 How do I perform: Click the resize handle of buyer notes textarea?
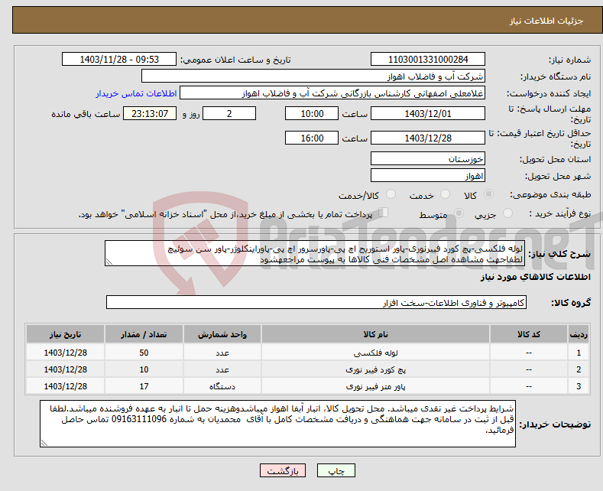[x=44, y=443]
